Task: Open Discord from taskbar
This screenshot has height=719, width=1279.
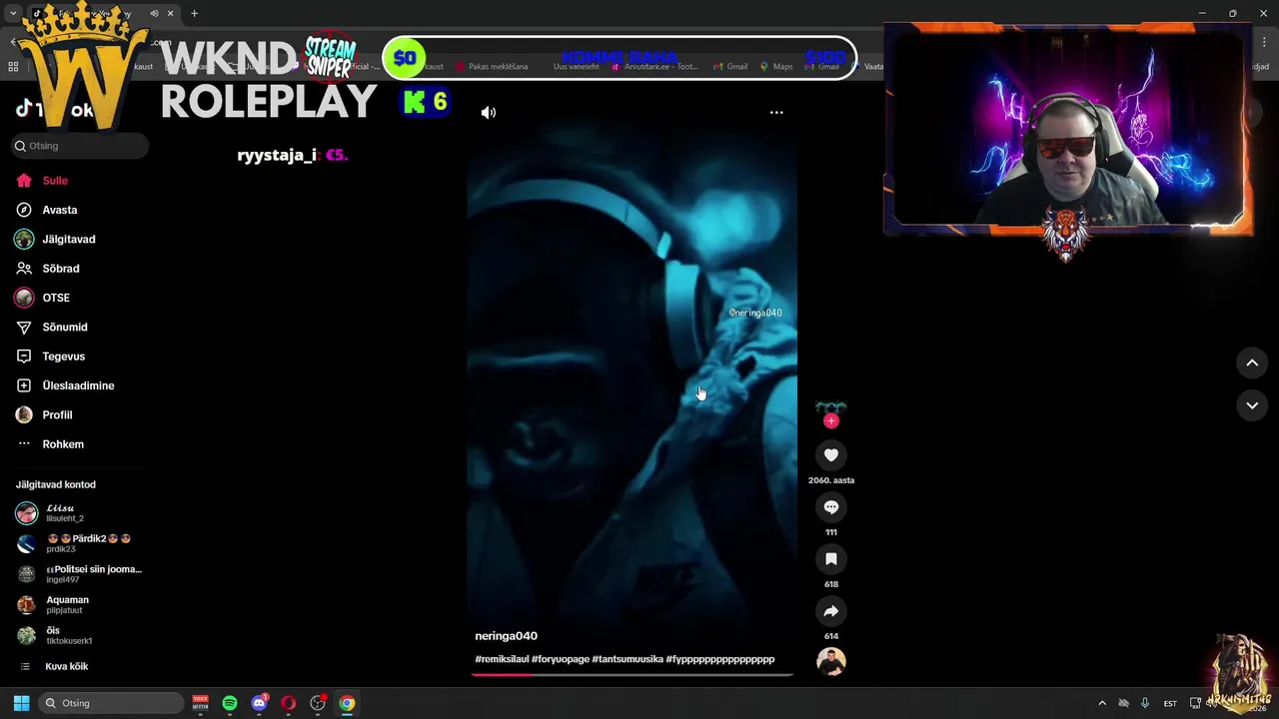Action: 259,703
